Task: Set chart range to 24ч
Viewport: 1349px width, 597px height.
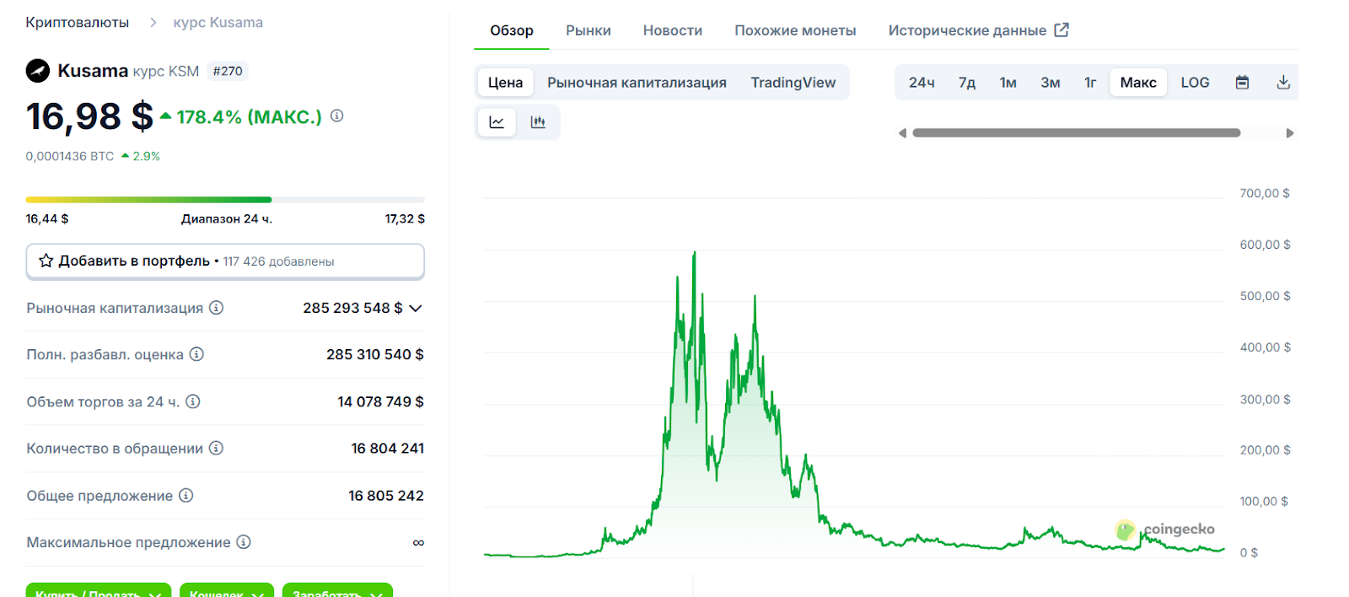Action: (922, 83)
